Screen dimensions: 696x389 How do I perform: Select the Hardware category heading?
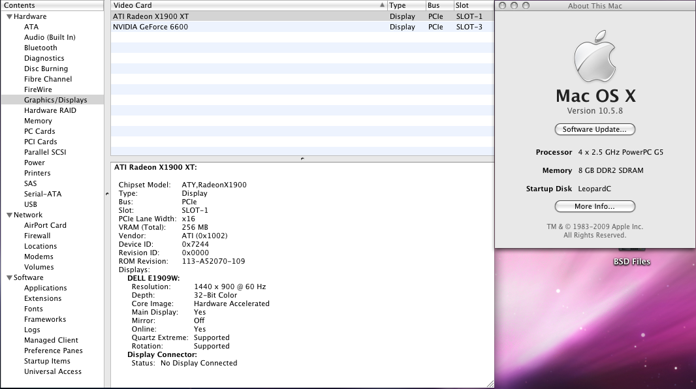[30, 16]
